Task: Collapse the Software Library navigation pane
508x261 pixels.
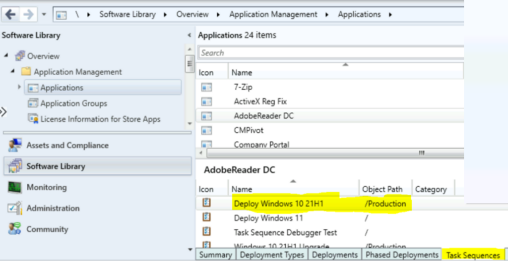Action: pyautogui.click(x=190, y=35)
